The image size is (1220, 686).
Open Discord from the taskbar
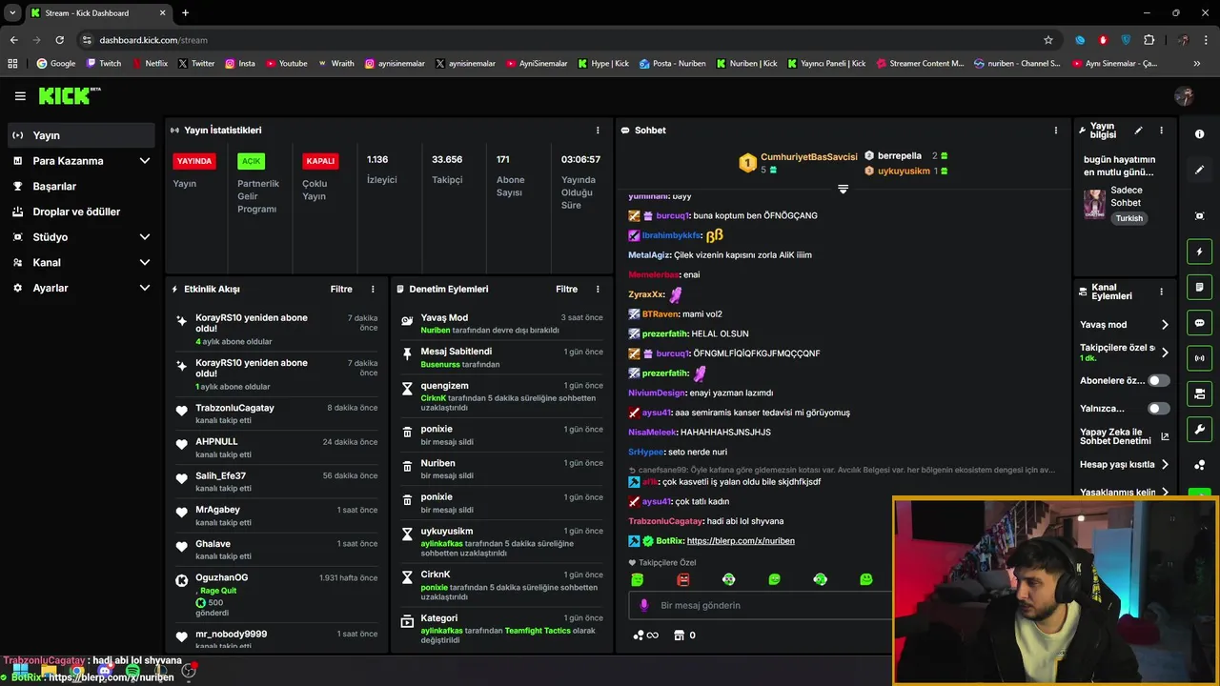tap(104, 672)
